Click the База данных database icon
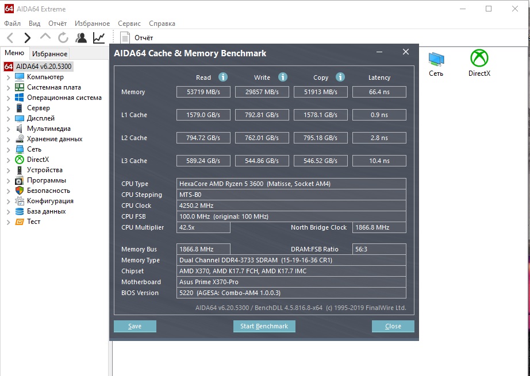The height and width of the screenshot is (376, 530). (x=20, y=211)
